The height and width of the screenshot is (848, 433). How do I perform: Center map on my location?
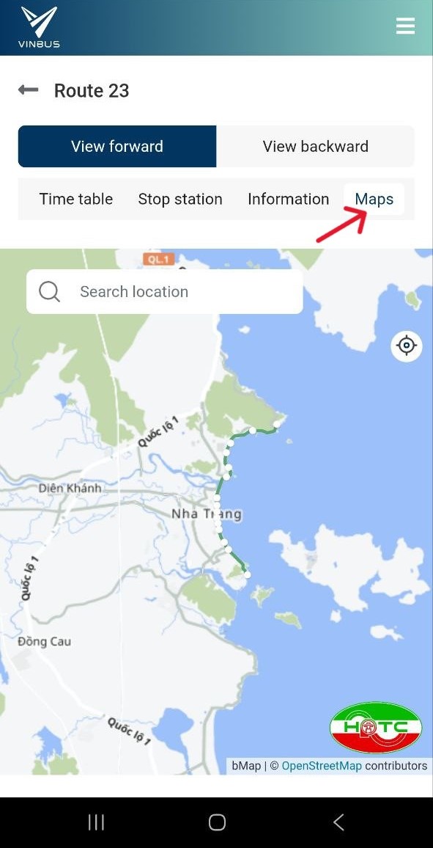[x=406, y=345]
